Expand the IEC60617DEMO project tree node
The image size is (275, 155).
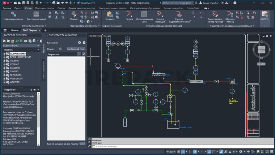click(4, 53)
